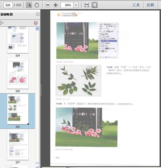Click the zoom out minus button
The height and width of the screenshot is (168, 161).
pos(48,5)
